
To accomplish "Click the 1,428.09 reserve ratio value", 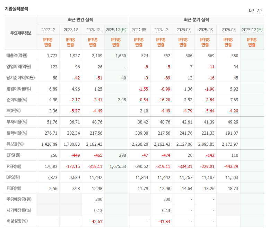I will point(49,144).
